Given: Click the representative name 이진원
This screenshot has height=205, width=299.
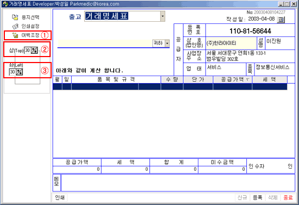Looking at the screenshot, I should (273, 41).
